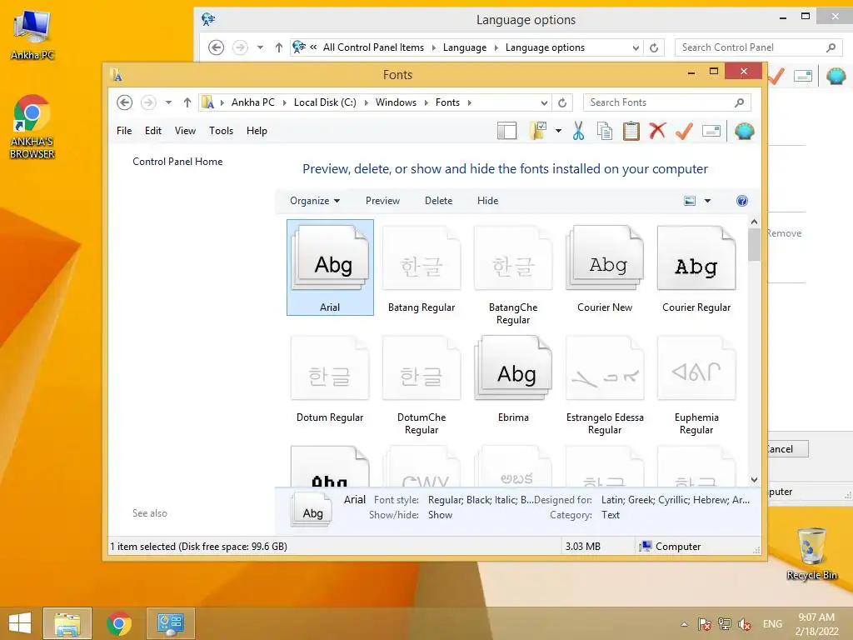Click the Up arrow in Language options window
The image size is (853, 640).
pyautogui.click(x=278, y=47)
